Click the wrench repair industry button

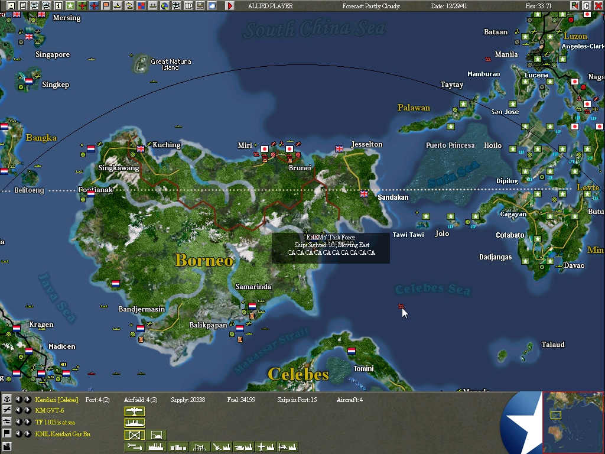click(x=135, y=447)
